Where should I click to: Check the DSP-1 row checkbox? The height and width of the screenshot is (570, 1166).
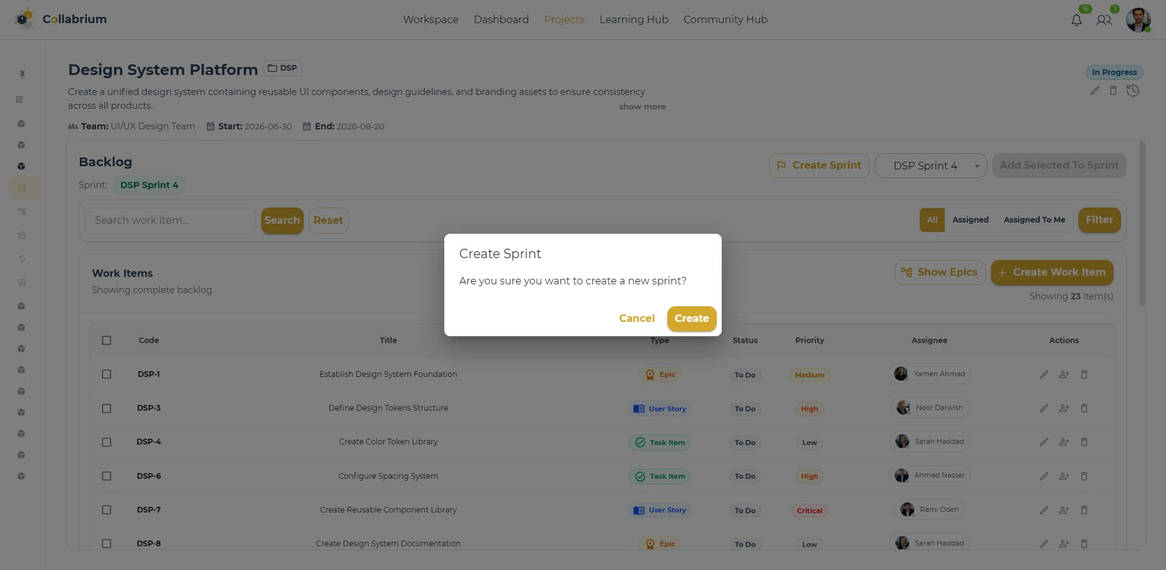[x=107, y=374]
